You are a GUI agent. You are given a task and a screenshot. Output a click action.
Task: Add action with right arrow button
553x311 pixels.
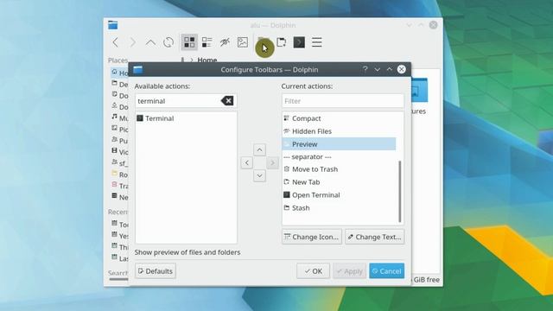coord(272,162)
